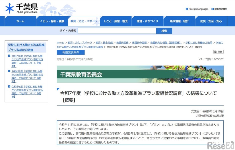235x150 pixels.
Task: Click breadcrumb link 学校における働き方改革
Action: (x=199, y=43)
